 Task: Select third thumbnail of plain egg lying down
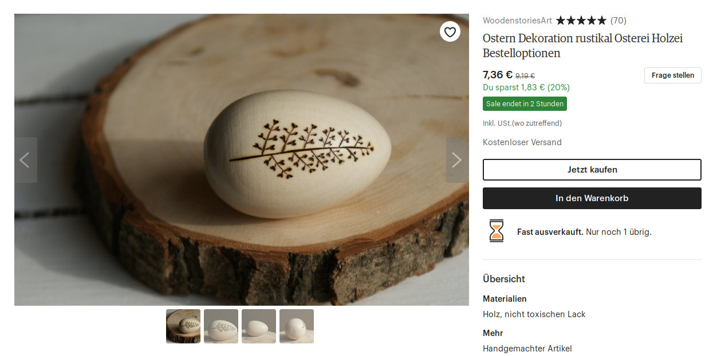[259, 326]
